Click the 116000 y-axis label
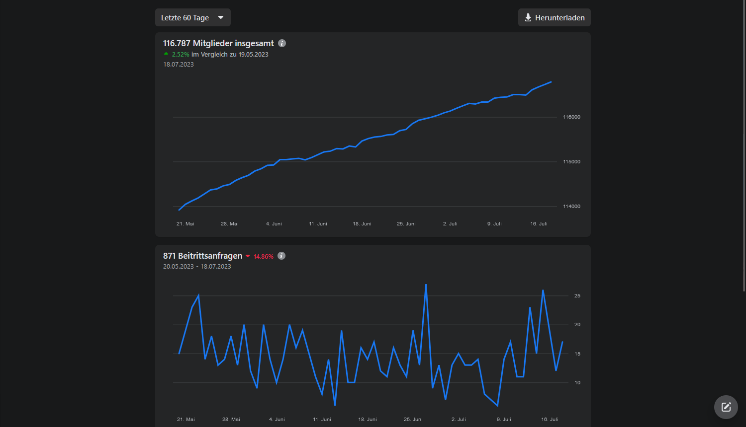The width and height of the screenshot is (746, 427). click(571, 117)
